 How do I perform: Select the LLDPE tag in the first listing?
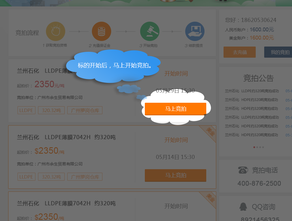pyautogui.click(x=26, y=110)
